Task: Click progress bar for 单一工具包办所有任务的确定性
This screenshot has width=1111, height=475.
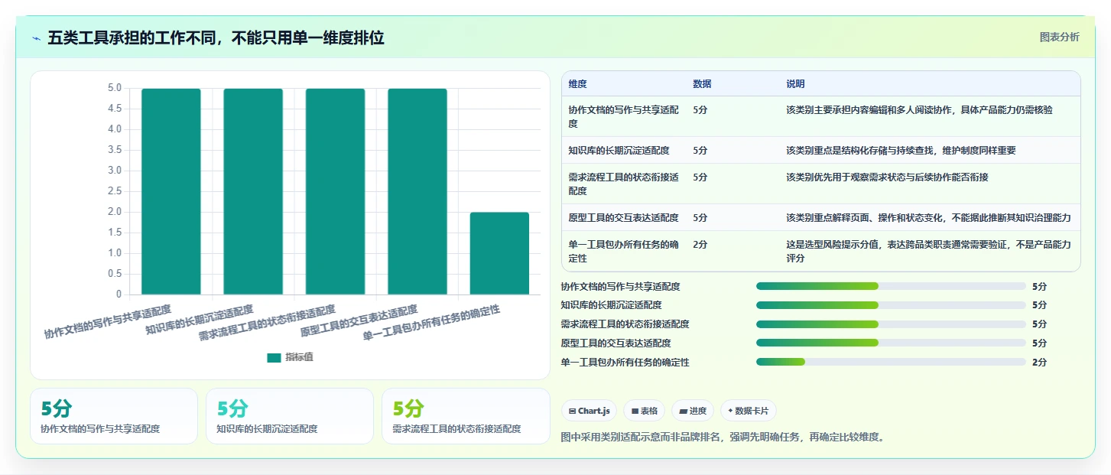Action: (x=891, y=362)
